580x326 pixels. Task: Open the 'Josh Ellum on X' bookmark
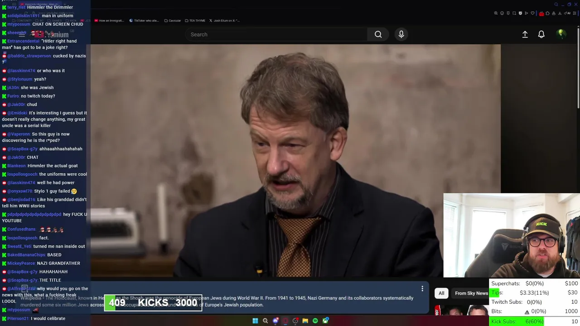(x=224, y=20)
